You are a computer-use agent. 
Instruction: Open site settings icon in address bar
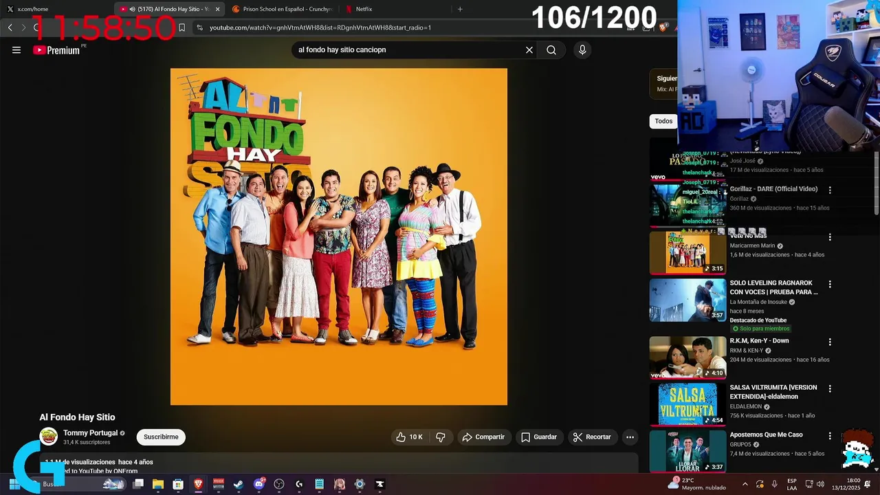[199, 27]
